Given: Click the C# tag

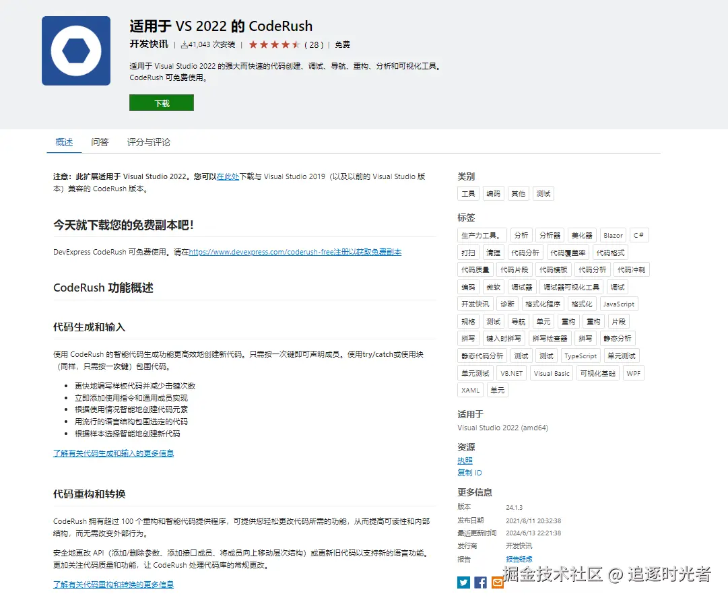Looking at the screenshot, I should click(639, 236).
